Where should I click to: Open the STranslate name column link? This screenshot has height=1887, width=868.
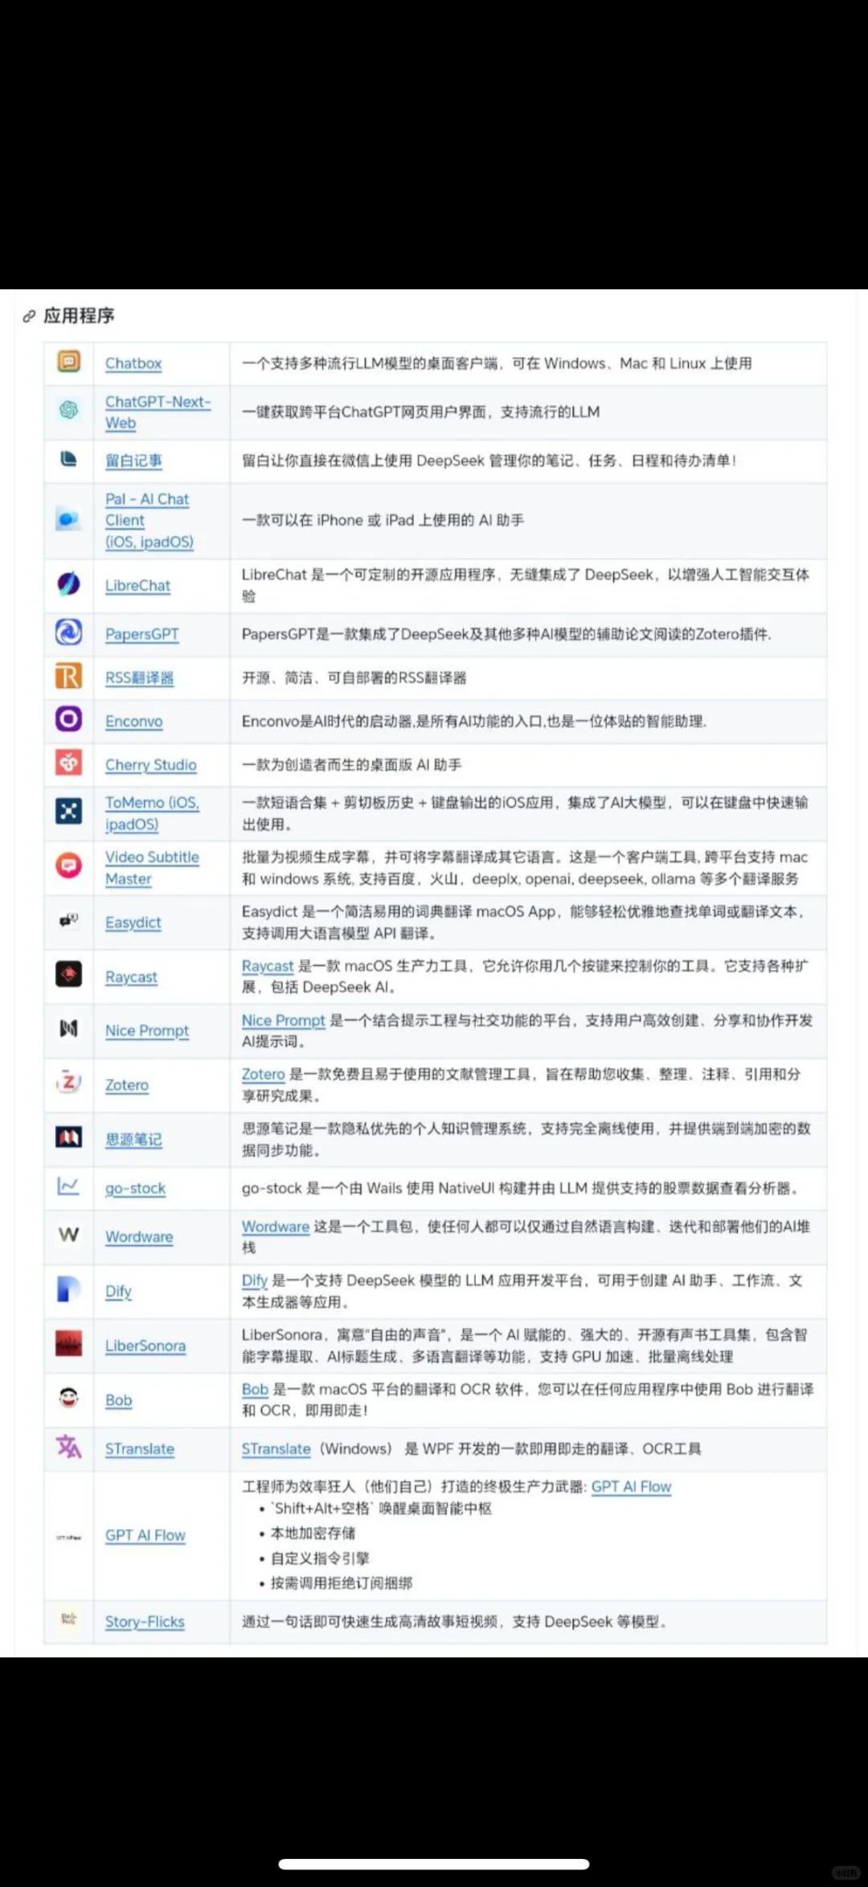(140, 1449)
